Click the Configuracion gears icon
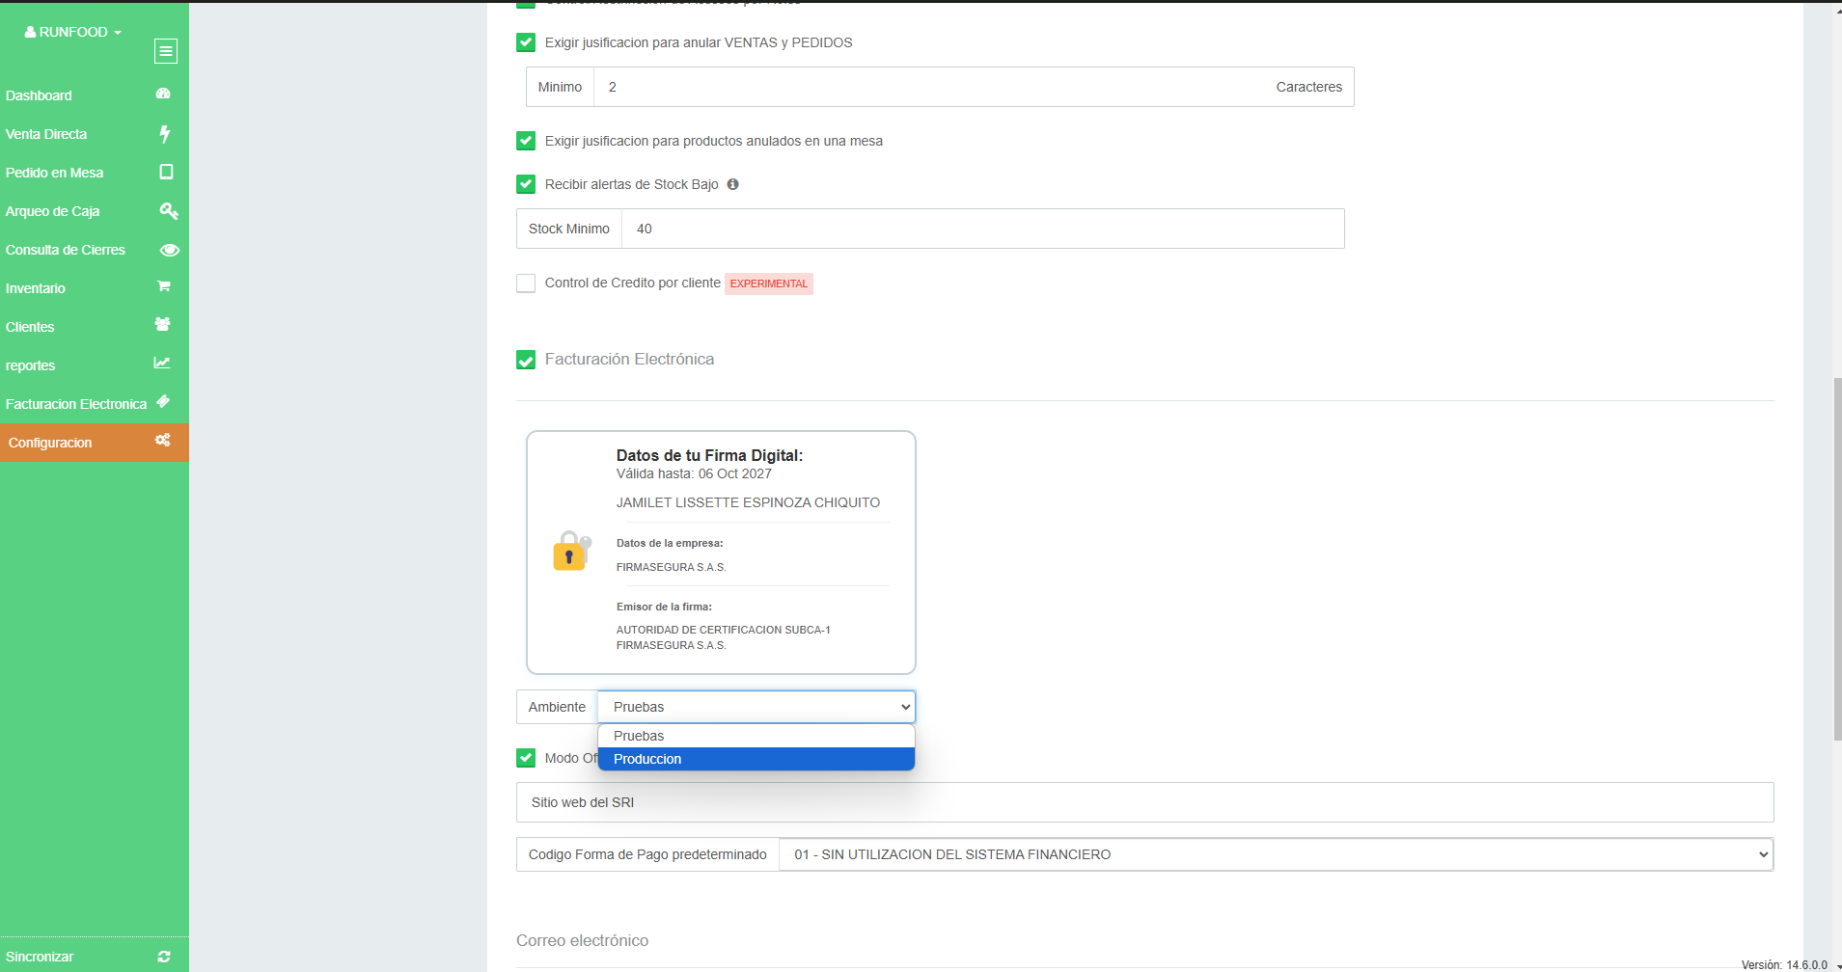This screenshot has width=1842, height=972. 163,440
